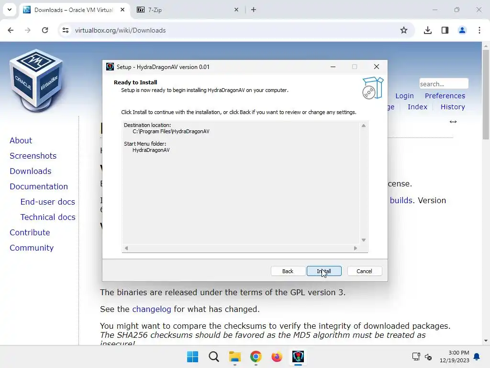Open Documentation in VirtualBox sidebar

(39, 186)
